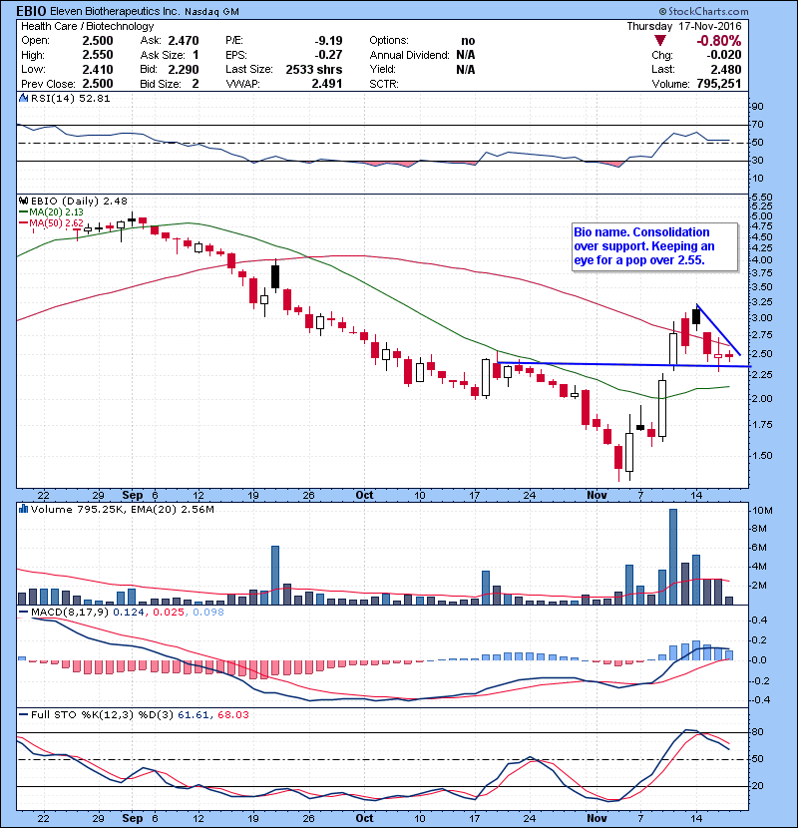Click the 70 level on RSI scale
Screen dimensions: 798x828
pos(757,125)
